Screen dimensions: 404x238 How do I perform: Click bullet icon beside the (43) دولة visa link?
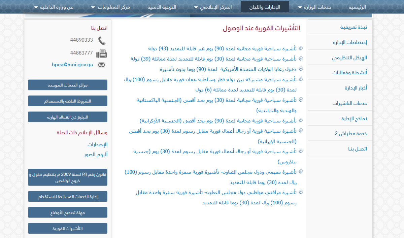[x=301, y=48]
